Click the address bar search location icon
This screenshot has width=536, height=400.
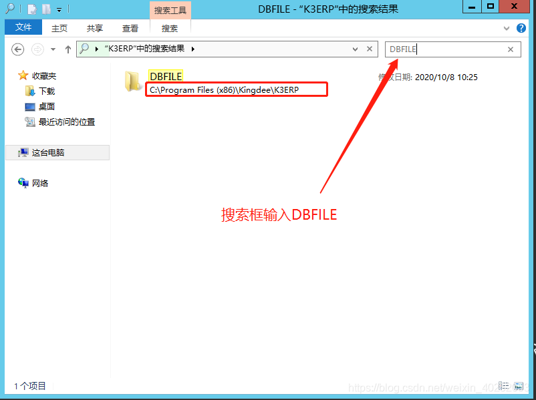(x=84, y=49)
